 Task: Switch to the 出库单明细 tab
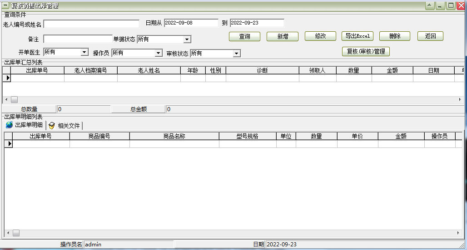click(25, 125)
